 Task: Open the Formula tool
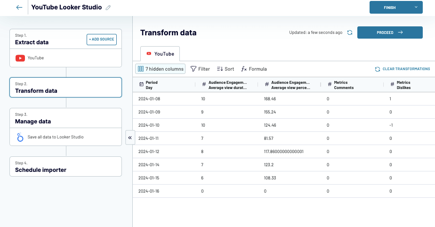(x=254, y=69)
